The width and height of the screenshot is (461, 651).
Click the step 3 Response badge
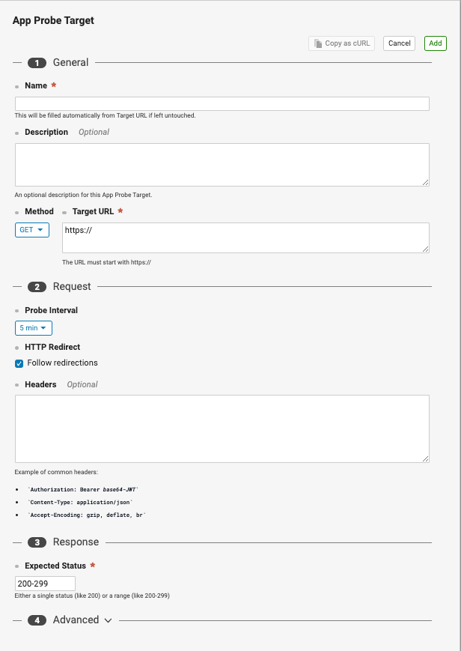coord(37,542)
